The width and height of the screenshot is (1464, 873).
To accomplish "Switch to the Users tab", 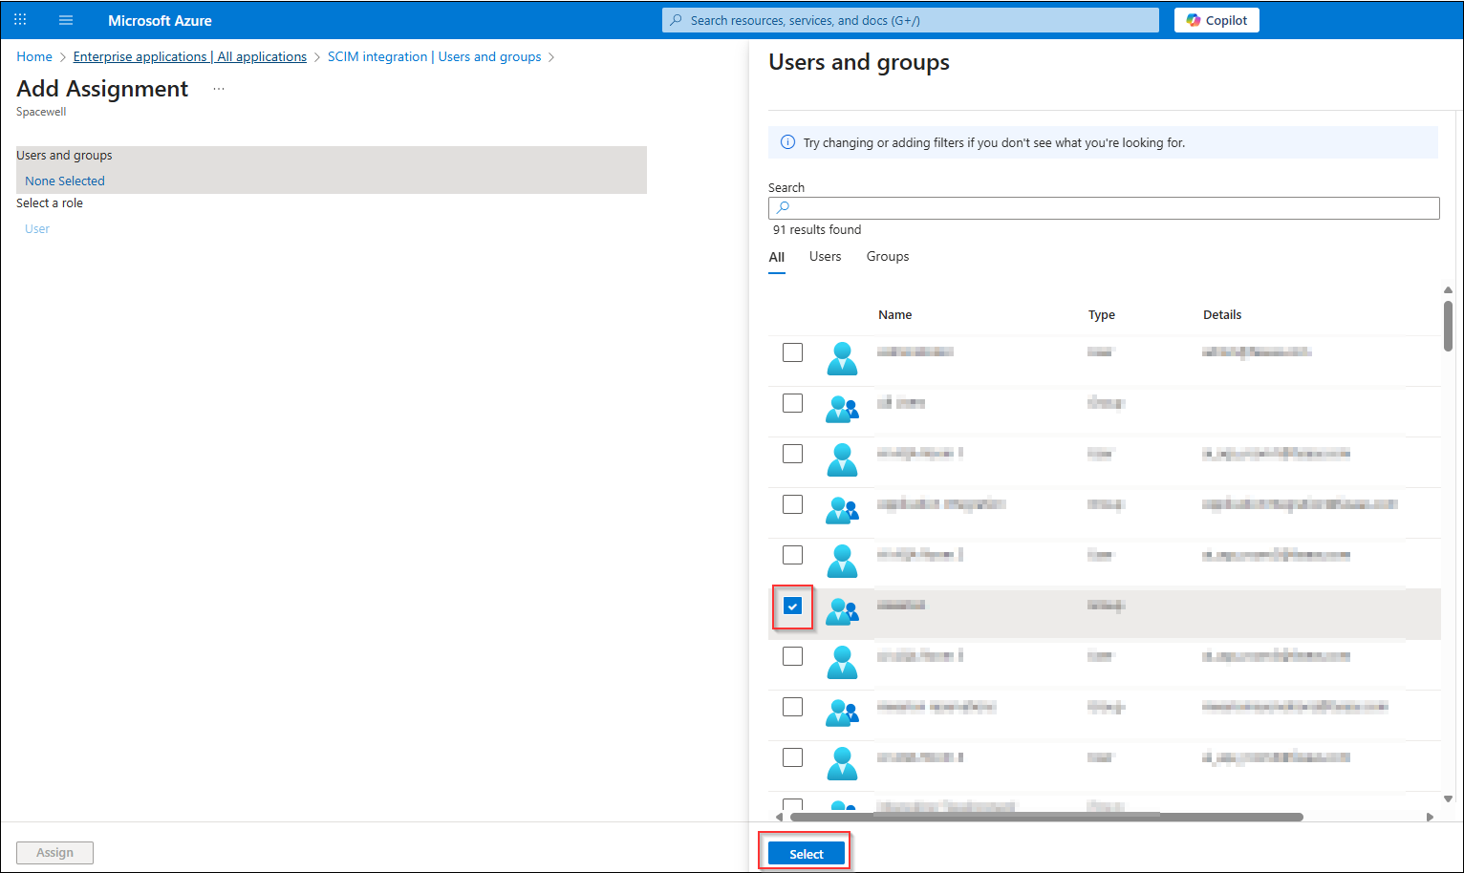I will point(826,257).
